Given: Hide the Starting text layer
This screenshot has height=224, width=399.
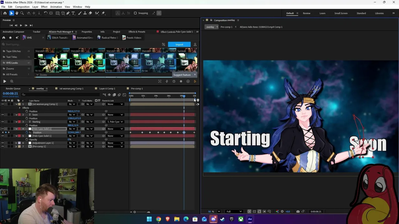Looking at the screenshot, I should [x=2, y=122].
